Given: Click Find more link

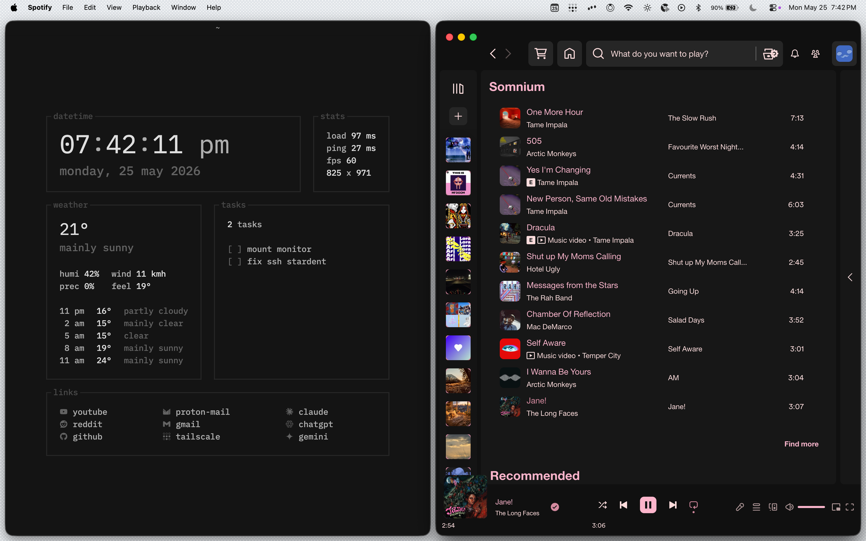Looking at the screenshot, I should [801, 444].
